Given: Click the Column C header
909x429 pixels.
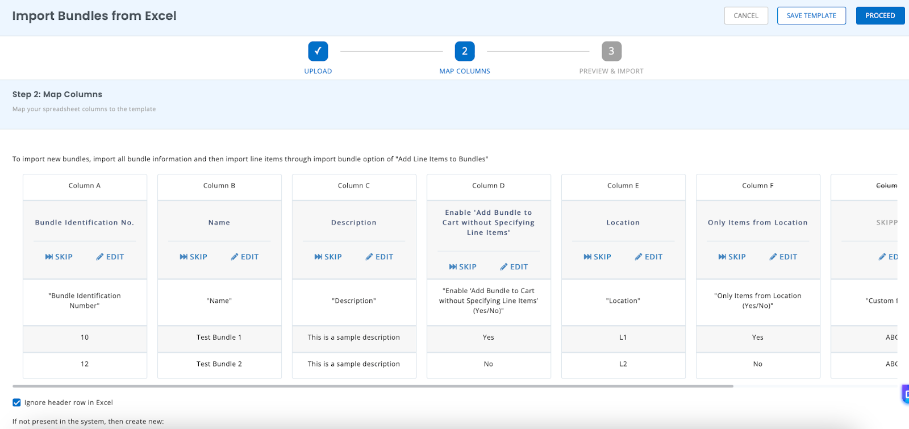Looking at the screenshot, I should pyautogui.click(x=354, y=186).
